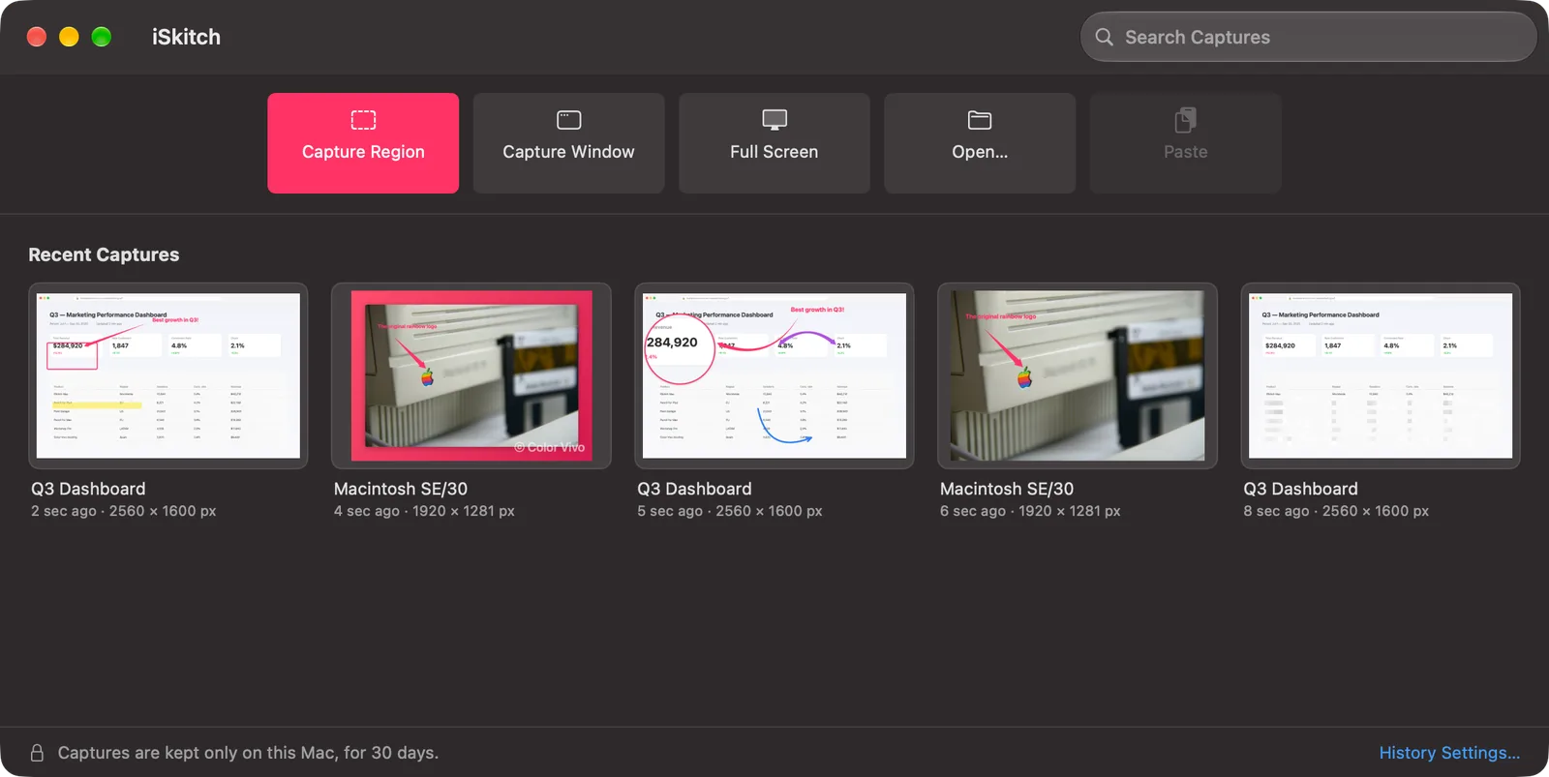The width and height of the screenshot is (1549, 777).
Task: Click the Paste button
Action: [x=1185, y=143]
